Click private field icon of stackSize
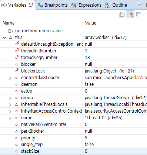Screen dimensions: 147x155 click(x=16, y=151)
